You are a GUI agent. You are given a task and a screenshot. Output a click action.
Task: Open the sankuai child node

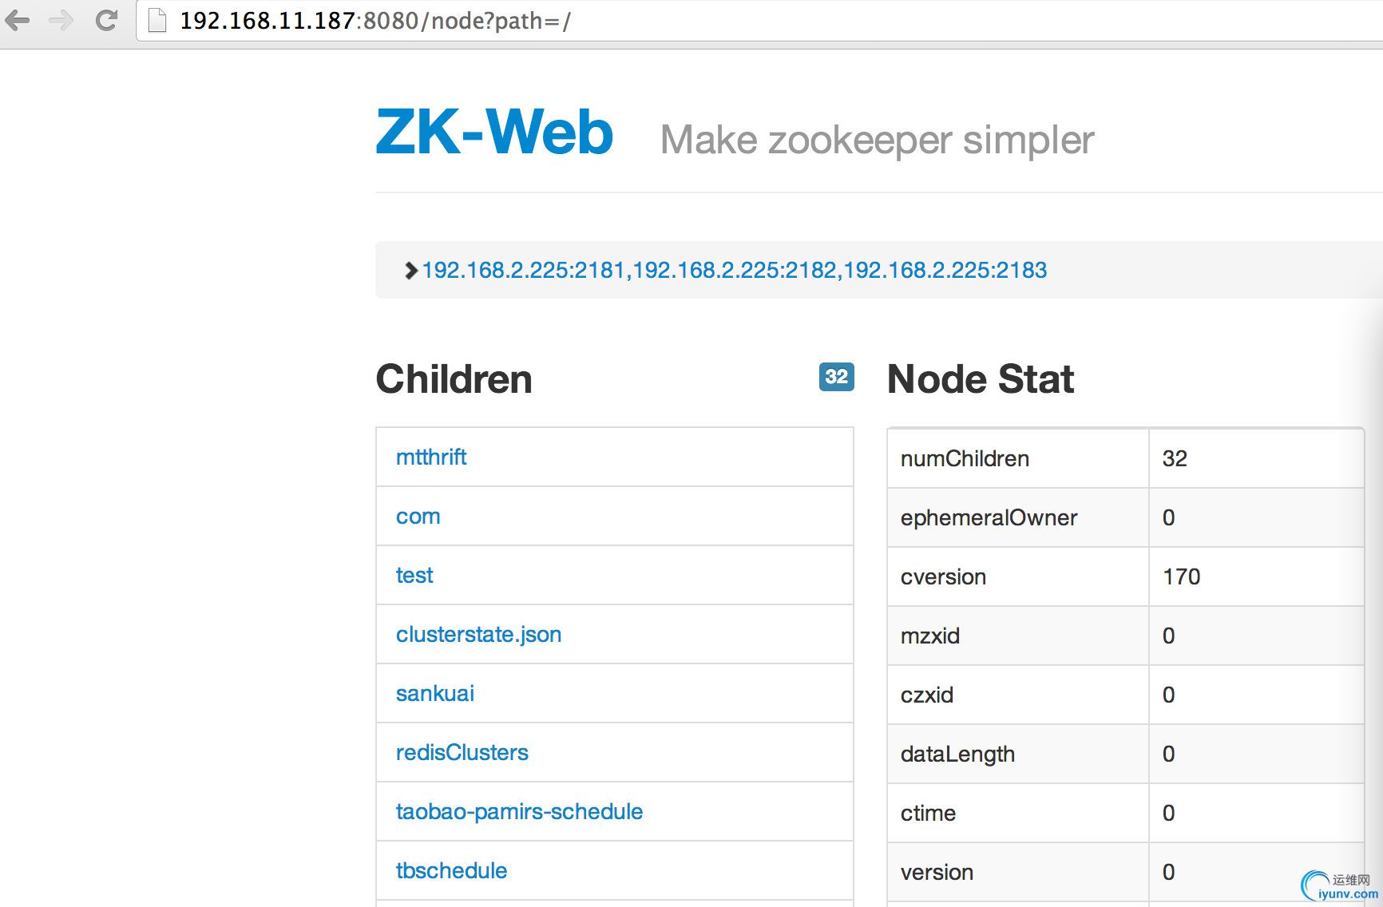tap(434, 693)
